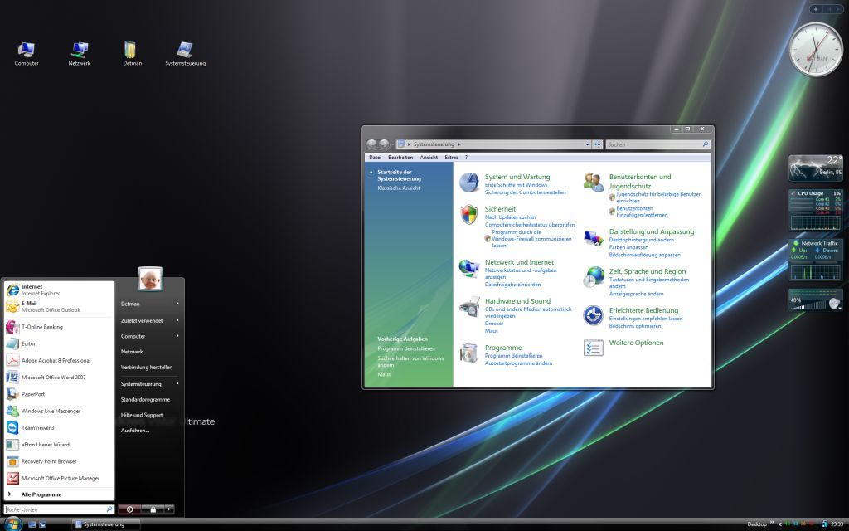Open the Ansicht menu

click(429, 158)
